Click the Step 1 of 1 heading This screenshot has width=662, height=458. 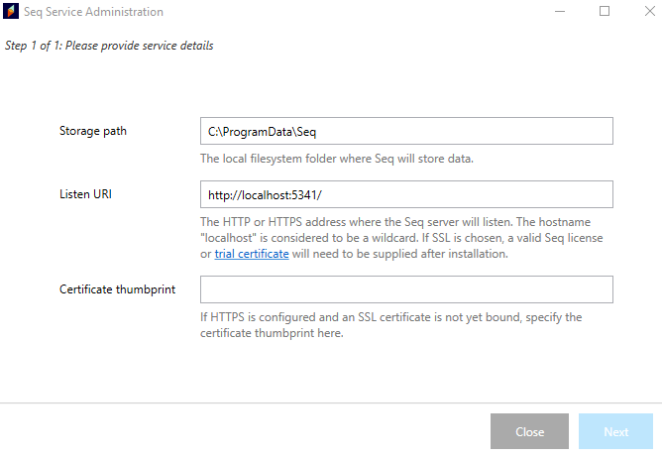[109, 46]
